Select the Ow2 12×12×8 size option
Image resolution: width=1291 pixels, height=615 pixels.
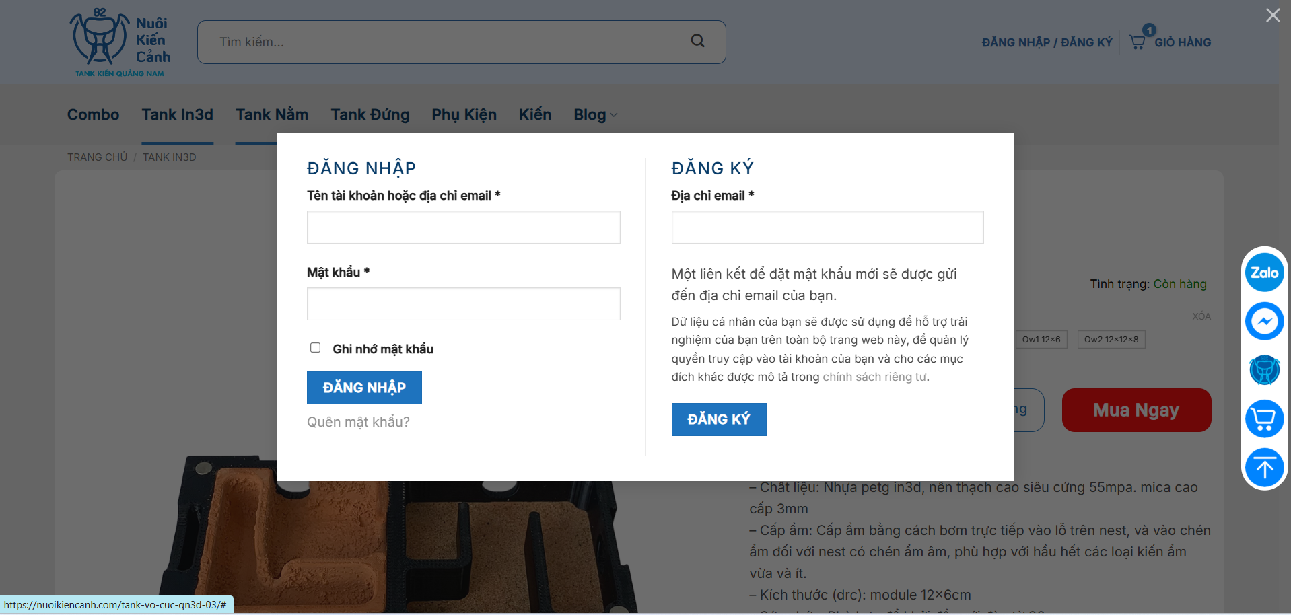coord(1111,340)
